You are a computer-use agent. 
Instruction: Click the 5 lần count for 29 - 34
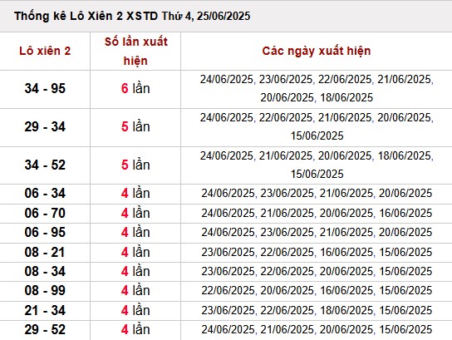click(135, 127)
